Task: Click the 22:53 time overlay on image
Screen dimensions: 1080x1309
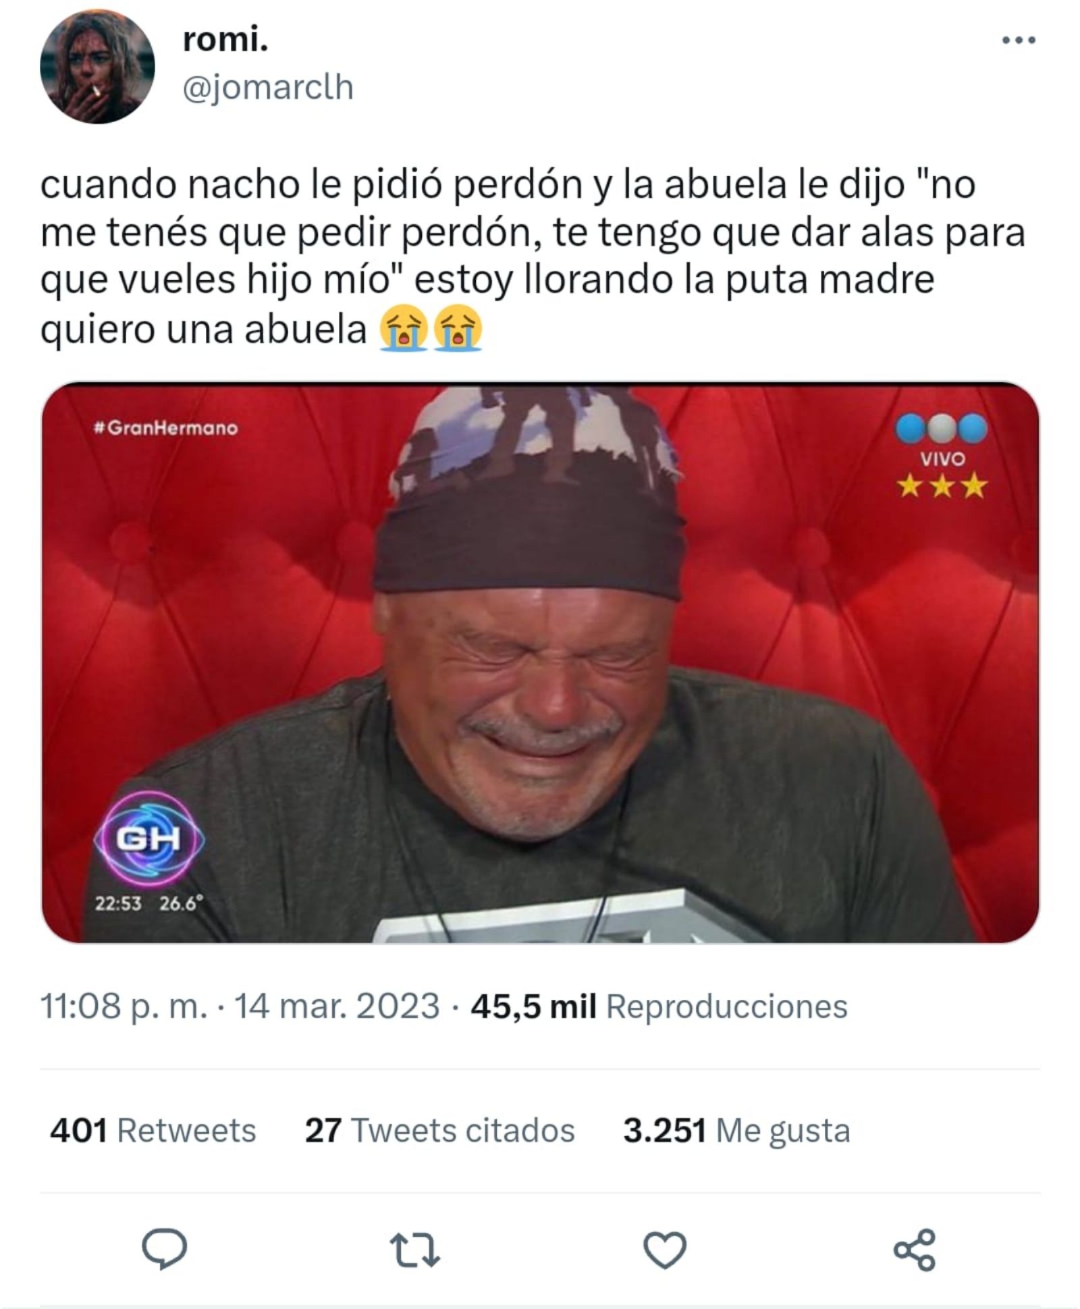Action: (118, 903)
